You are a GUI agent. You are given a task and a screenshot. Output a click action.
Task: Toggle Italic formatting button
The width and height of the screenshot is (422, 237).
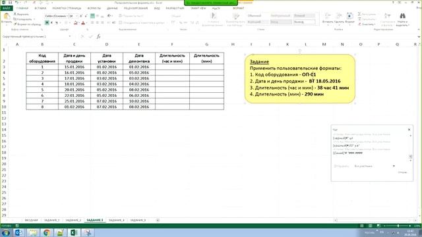[x=51, y=23]
